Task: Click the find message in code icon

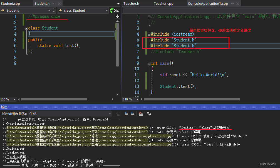Action: click(x=118, y=114)
